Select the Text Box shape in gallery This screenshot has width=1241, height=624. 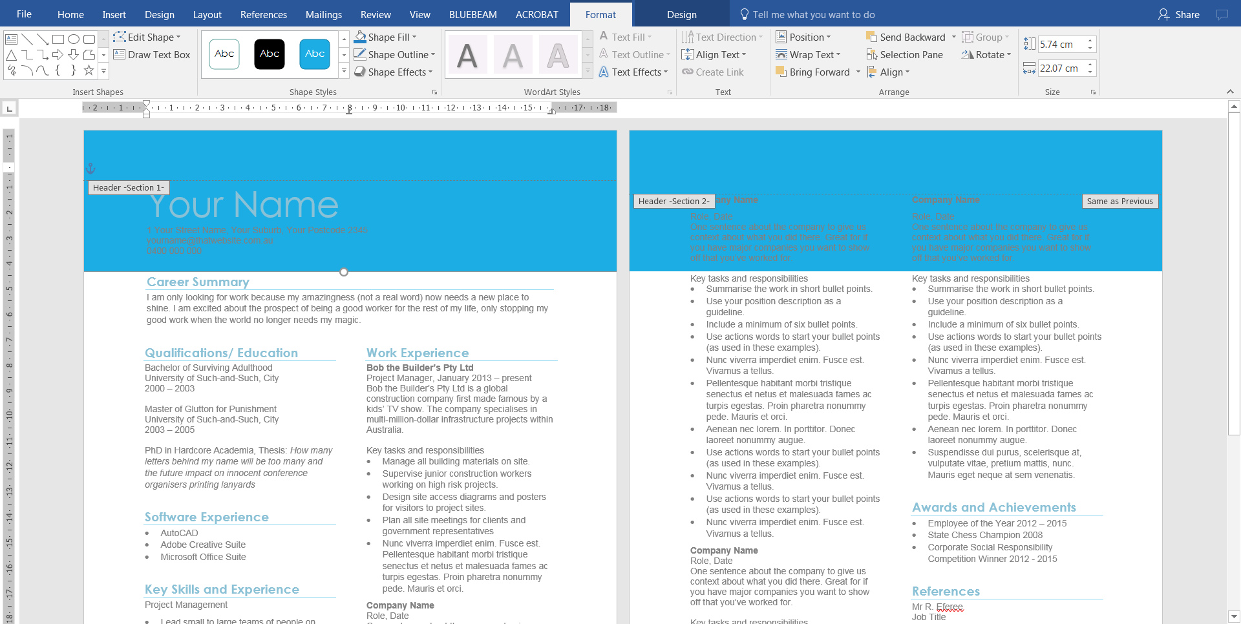11,39
